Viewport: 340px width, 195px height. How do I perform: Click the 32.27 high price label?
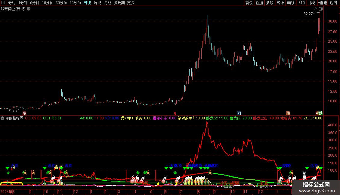tap(308, 14)
